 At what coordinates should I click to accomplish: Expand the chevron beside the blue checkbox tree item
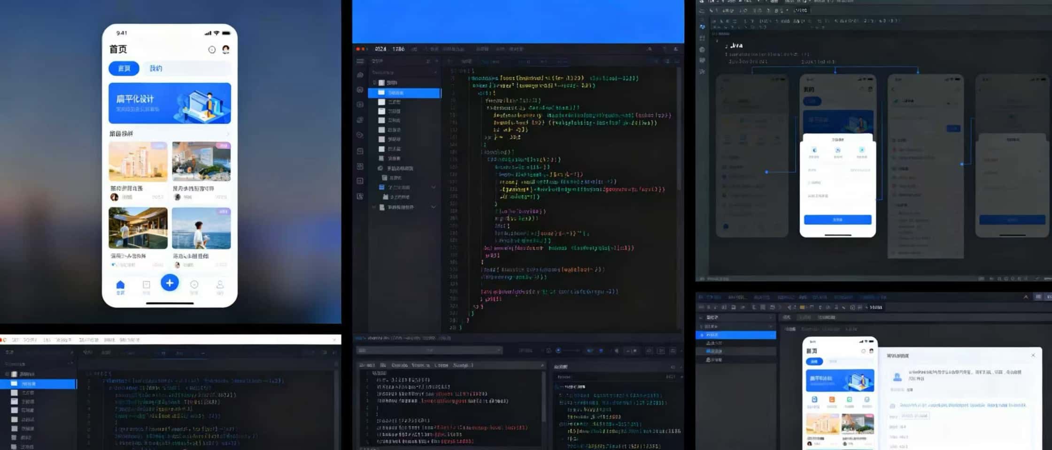pos(433,187)
